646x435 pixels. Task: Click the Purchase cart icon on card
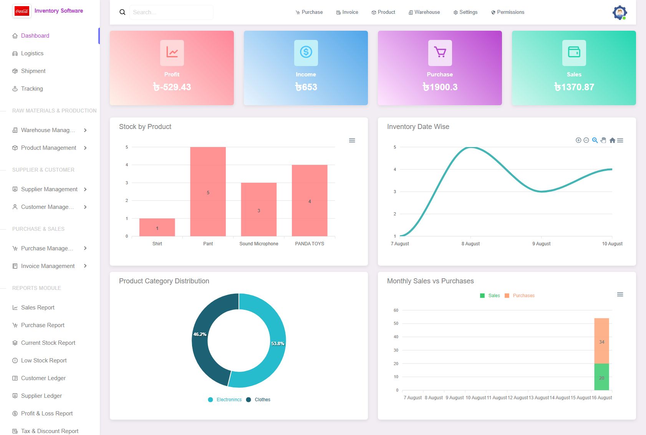click(x=440, y=53)
